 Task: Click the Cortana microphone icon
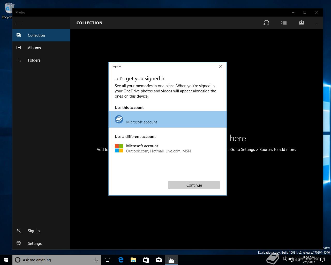pos(96,260)
